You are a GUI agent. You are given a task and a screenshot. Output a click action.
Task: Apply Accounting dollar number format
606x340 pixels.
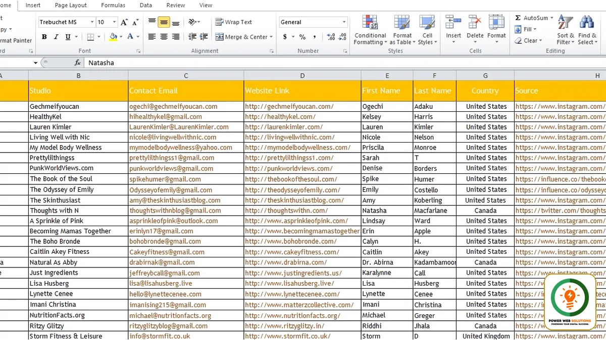click(285, 37)
